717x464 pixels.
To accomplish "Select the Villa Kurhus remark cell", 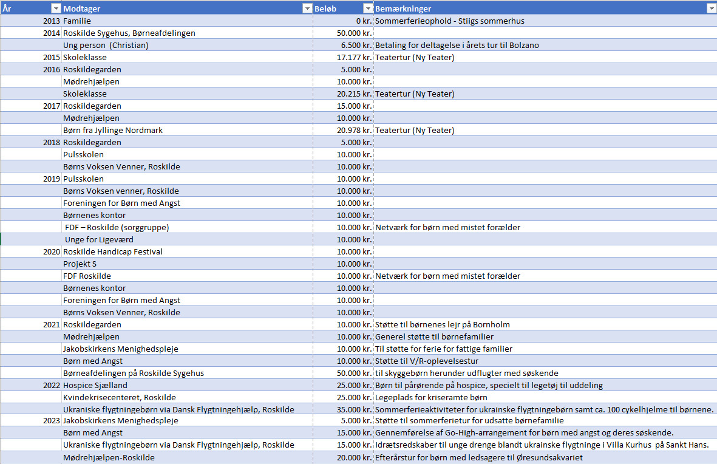I will [545, 445].
